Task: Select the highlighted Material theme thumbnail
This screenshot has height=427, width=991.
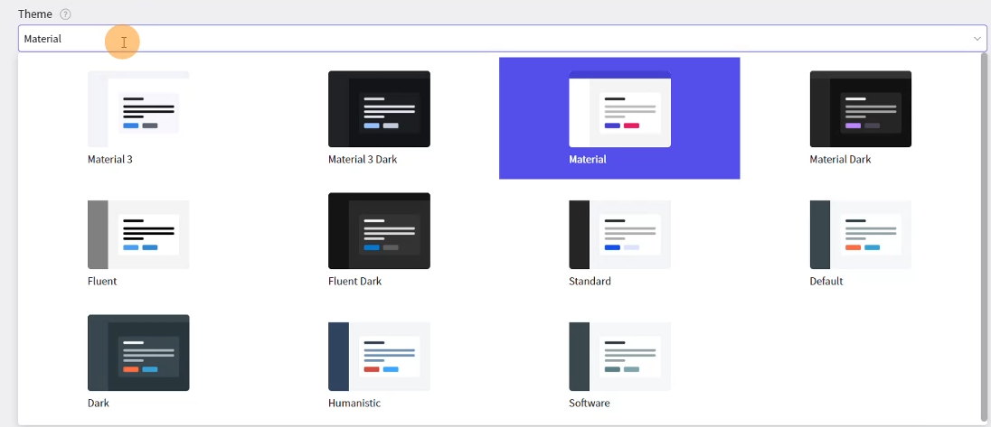Action: pos(620,109)
